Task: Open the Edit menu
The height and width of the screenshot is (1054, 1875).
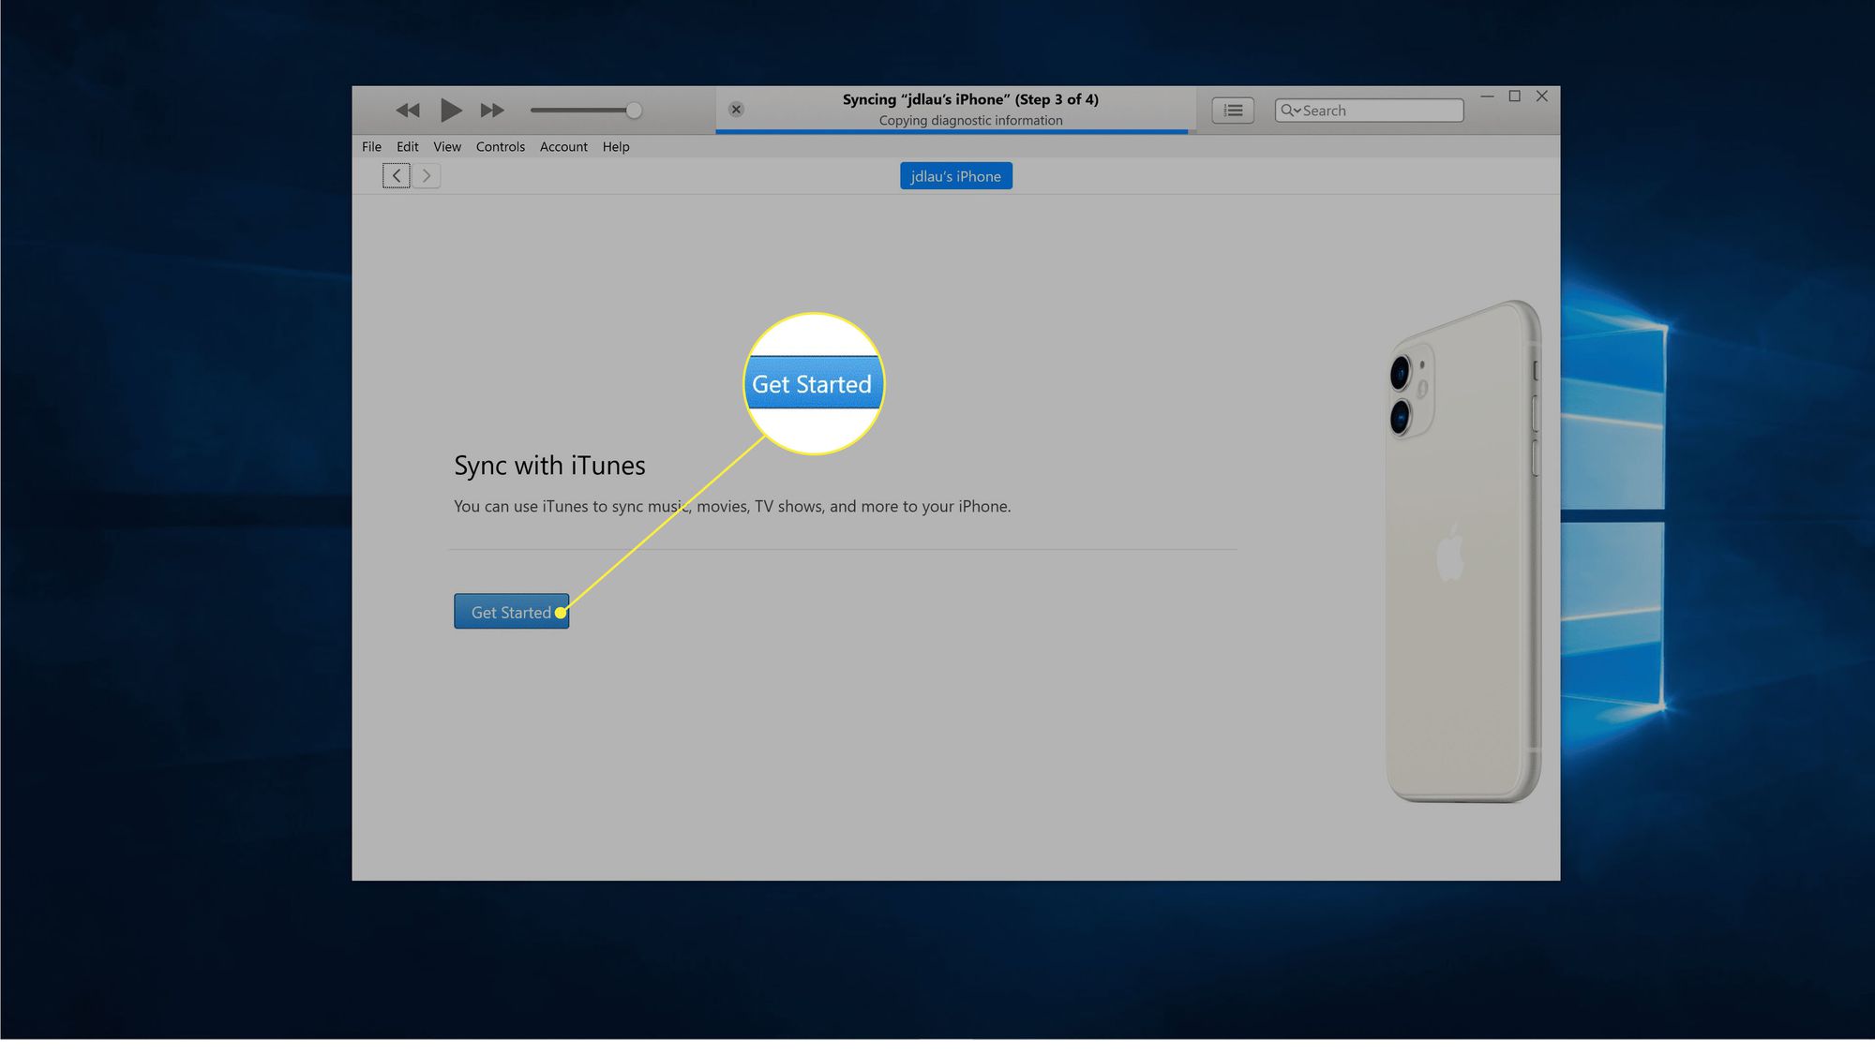Action: [x=407, y=147]
